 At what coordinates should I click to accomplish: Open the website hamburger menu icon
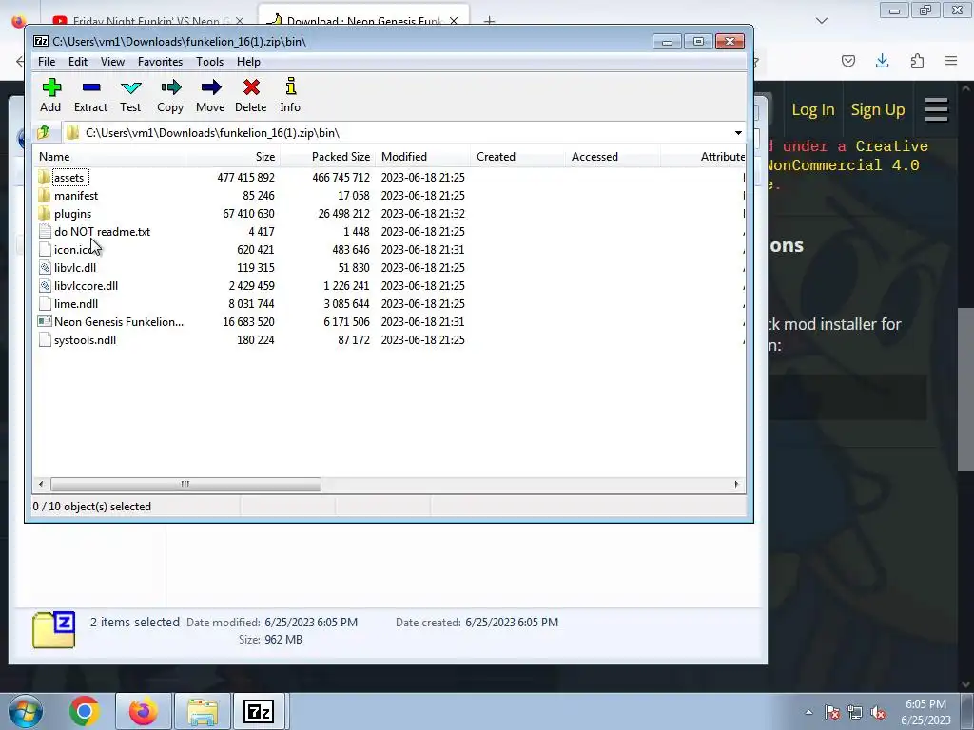(x=936, y=110)
